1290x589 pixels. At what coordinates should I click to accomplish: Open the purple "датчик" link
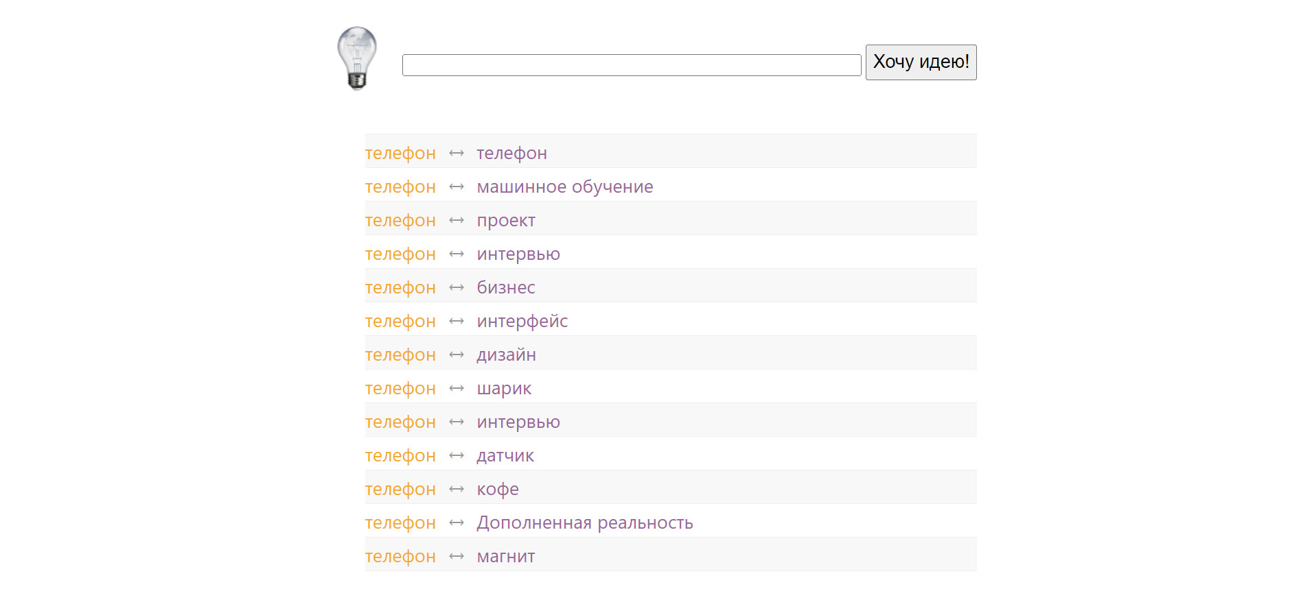(505, 456)
